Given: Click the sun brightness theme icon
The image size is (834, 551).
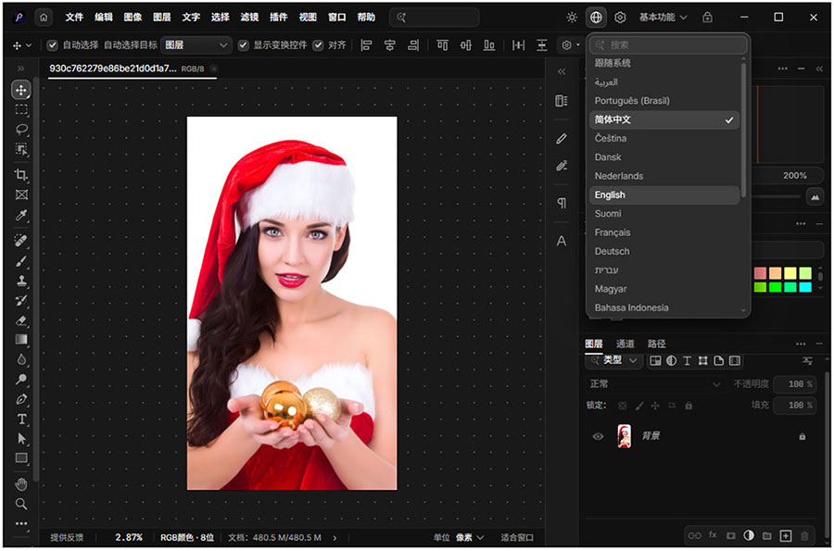Looking at the screenshot, I should (x=572, y=18).
